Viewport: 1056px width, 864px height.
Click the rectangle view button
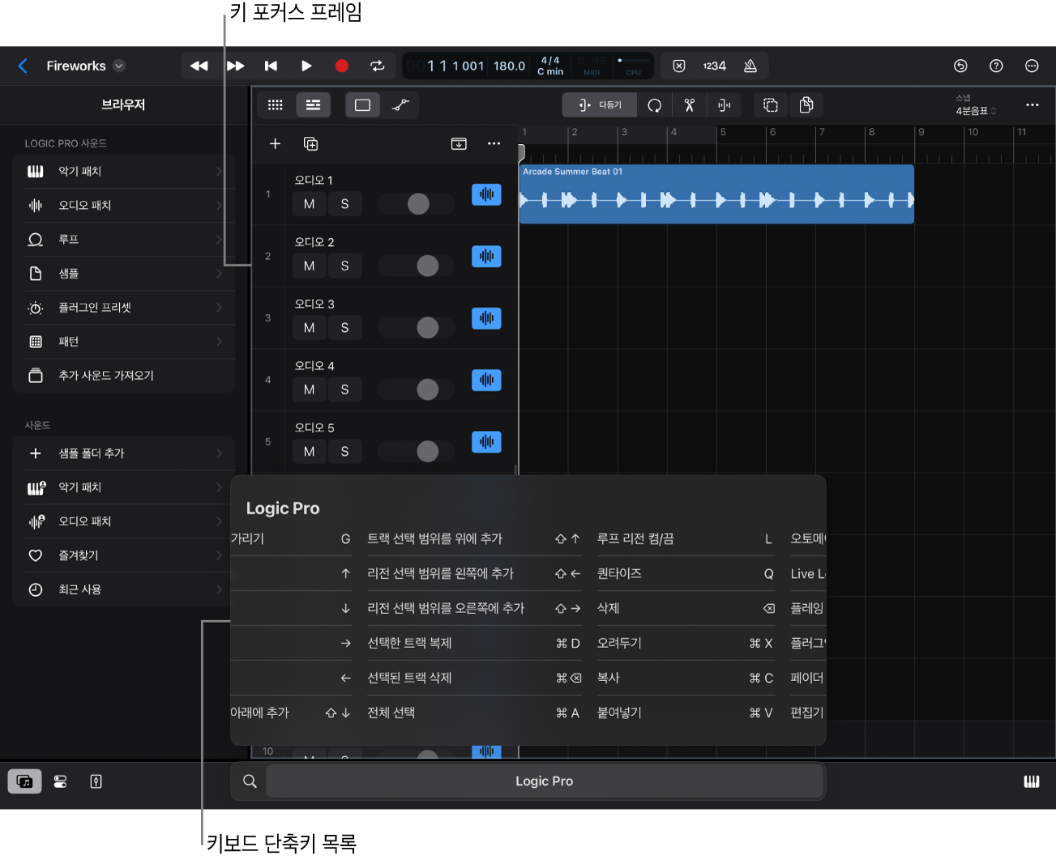(x=362, y=105)
